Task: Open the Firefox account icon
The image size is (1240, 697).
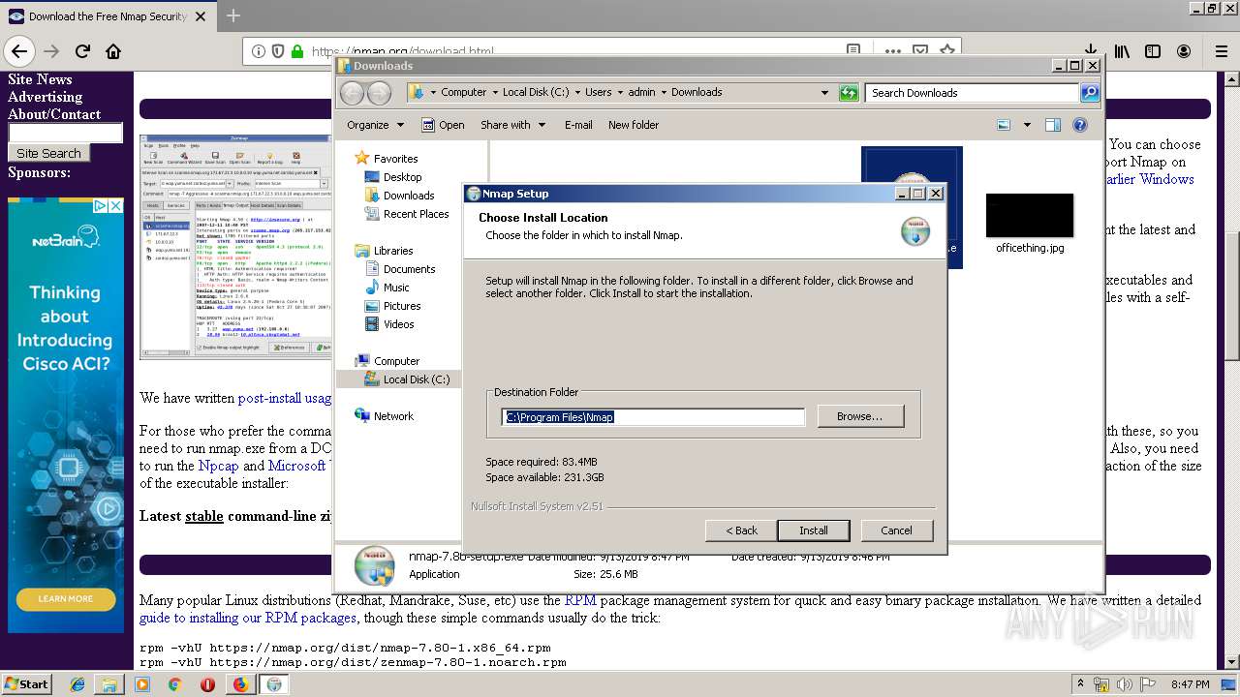Action: click(x=1184, y=51)
